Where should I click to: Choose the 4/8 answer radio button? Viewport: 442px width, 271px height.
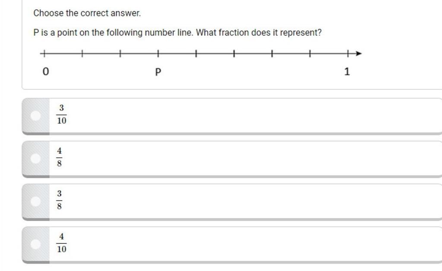pyautogui.click(x=35, y=159)
